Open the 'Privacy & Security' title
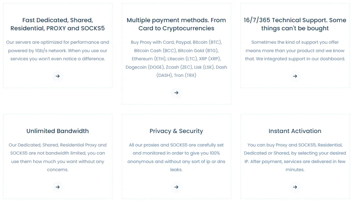This screenshot has height=203, width=353. pyautogui.click(x=176, y=131)
